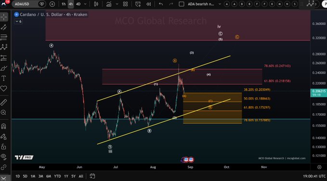Open the XABCD patterns tool group
The width and height of the screenshot is (327, 181).
click(4, 47)
